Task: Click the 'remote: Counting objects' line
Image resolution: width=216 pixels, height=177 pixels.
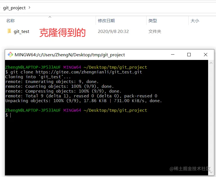Action: click(60, 86)
